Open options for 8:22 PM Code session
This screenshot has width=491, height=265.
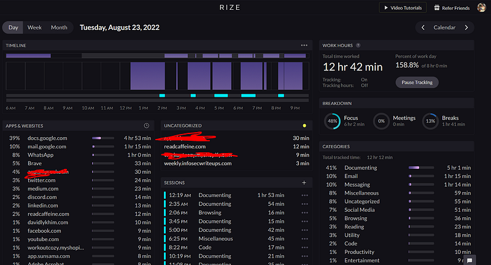click(304, 247)
